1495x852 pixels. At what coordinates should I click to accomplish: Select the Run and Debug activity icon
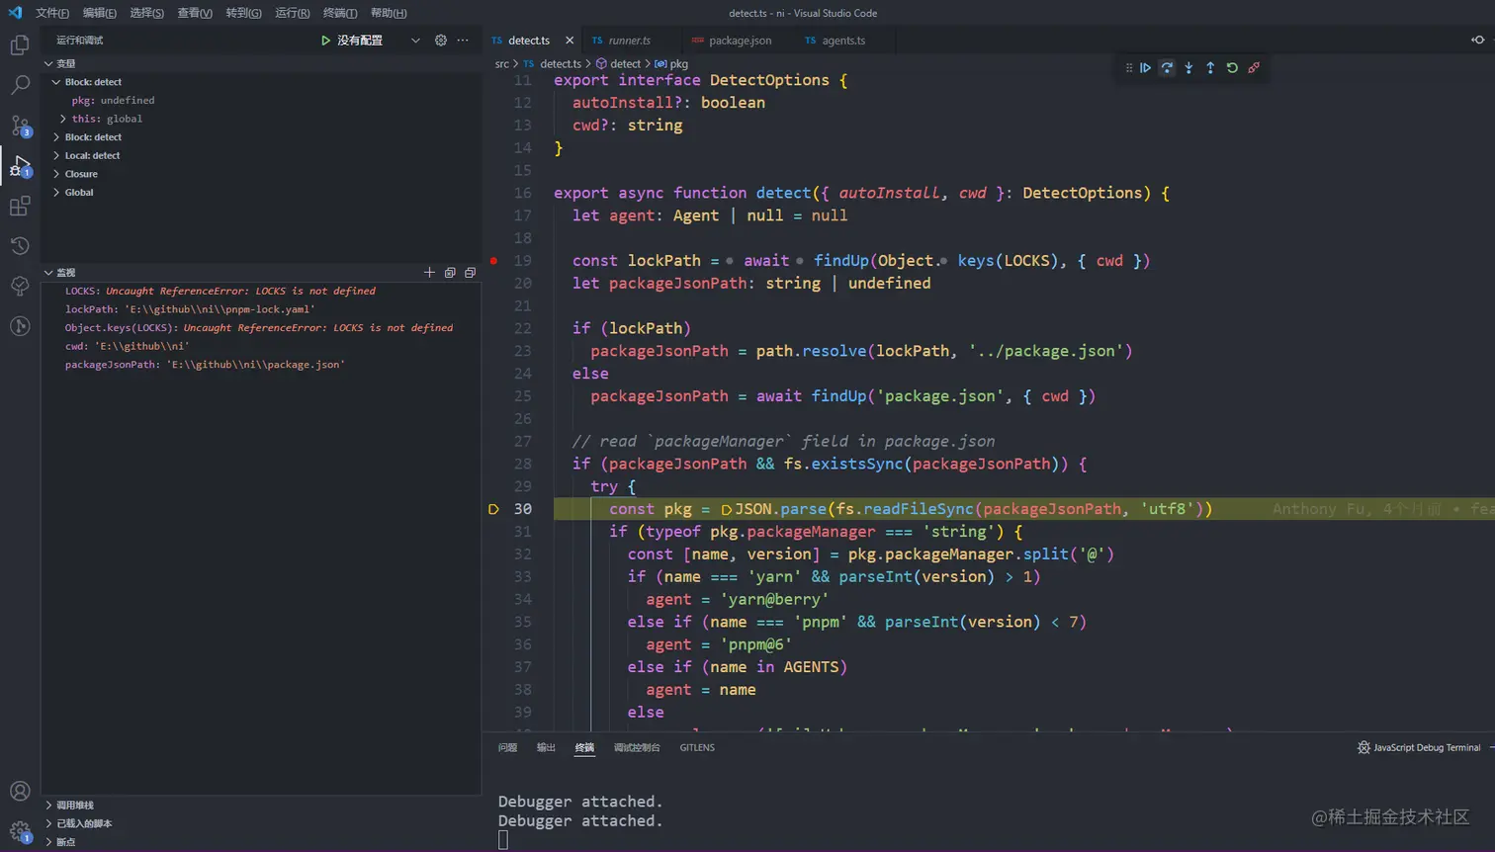20,166
